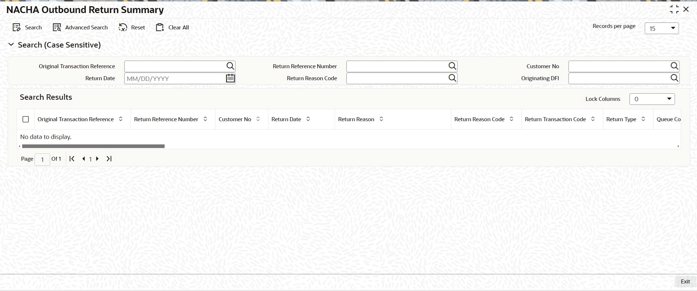Open lookup for Originating DFI

(x=674, y=78)
